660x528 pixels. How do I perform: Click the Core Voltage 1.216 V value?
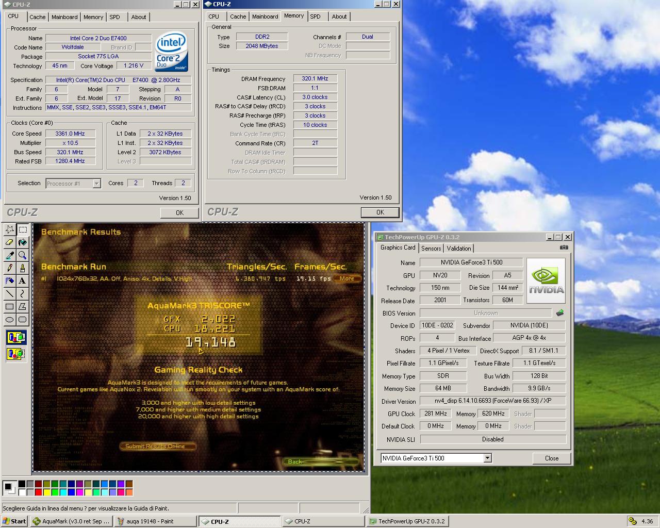134,66
